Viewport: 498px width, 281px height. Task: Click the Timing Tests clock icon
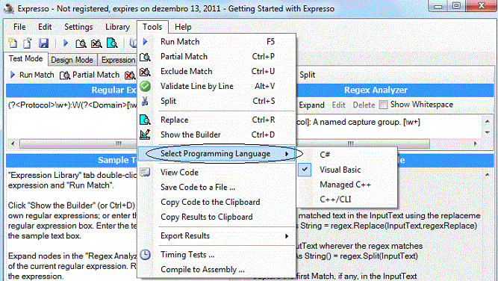tap(145, 255)
